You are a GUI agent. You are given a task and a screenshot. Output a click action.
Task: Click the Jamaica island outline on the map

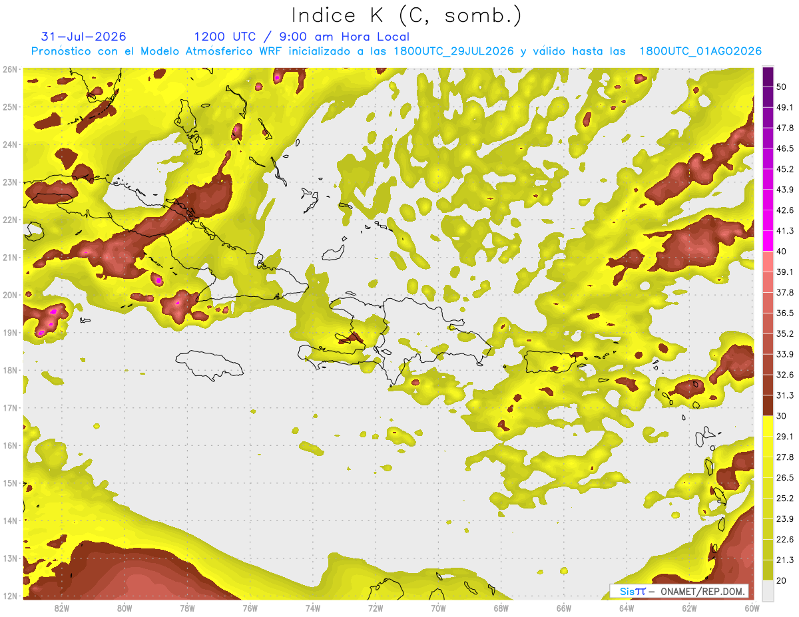[209, 365]
